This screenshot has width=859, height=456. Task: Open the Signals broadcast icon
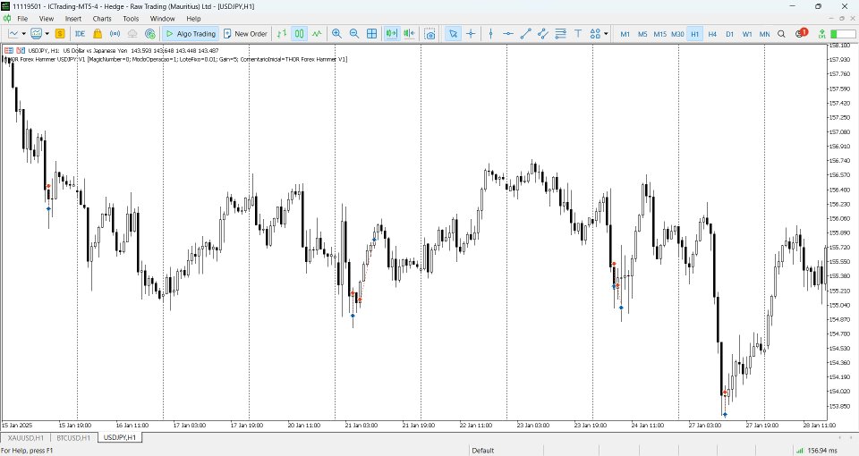115,33
